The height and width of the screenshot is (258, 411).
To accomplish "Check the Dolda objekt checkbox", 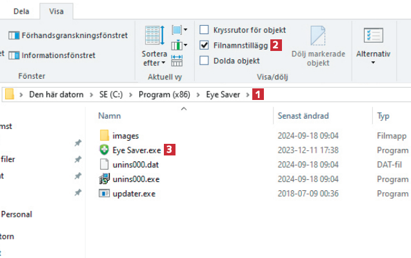I will point(205,61).
